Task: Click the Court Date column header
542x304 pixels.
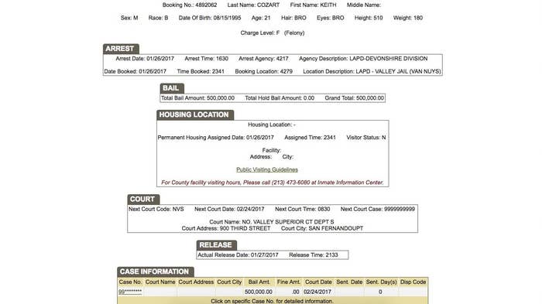Action: pos(318,282)
